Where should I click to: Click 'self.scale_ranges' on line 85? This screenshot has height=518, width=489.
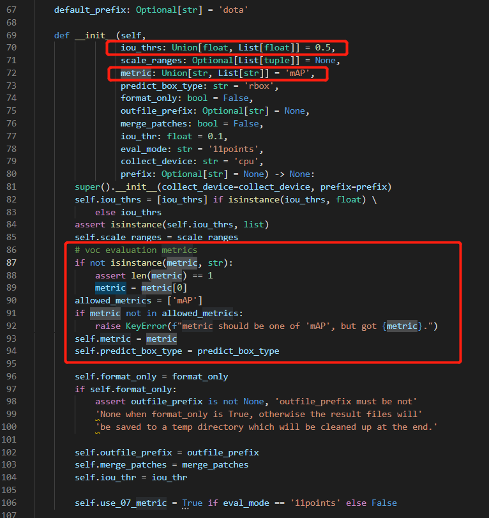click(x=118, y=237)
